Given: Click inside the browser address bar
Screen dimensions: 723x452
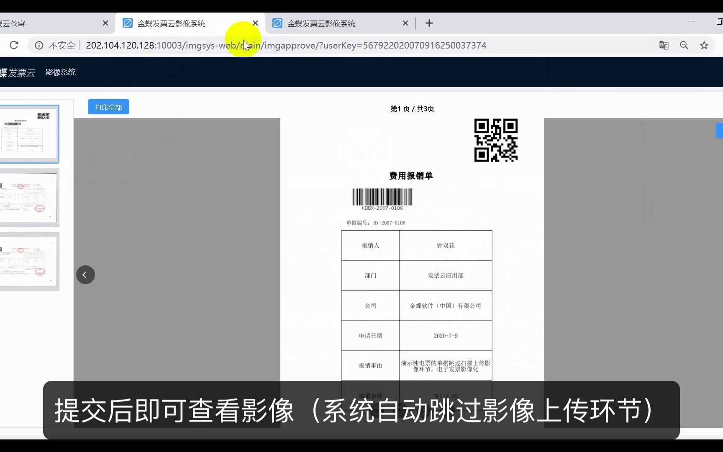Looking at the screenshot, I should point(293,45).
